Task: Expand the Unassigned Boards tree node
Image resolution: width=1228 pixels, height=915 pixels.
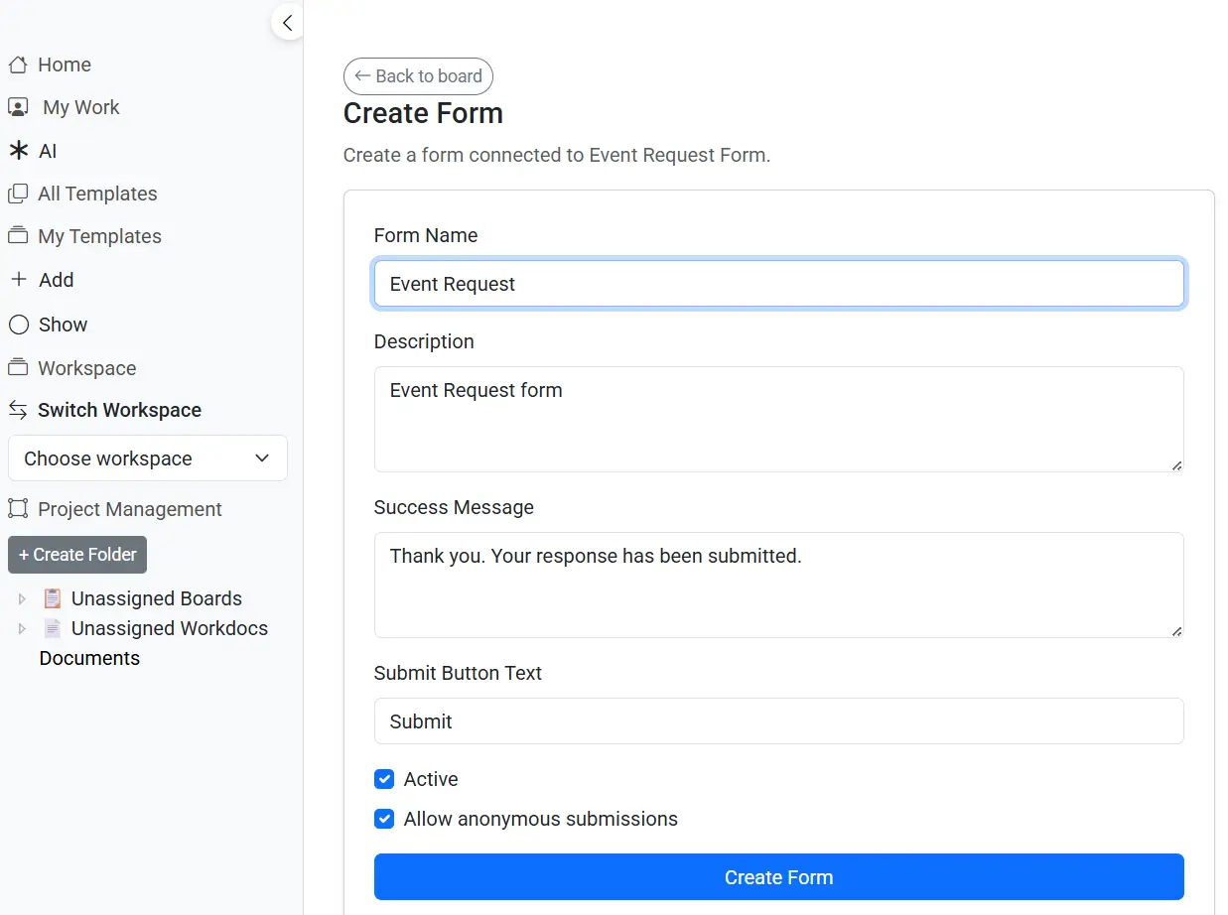Action: click(x=22, y=599)
